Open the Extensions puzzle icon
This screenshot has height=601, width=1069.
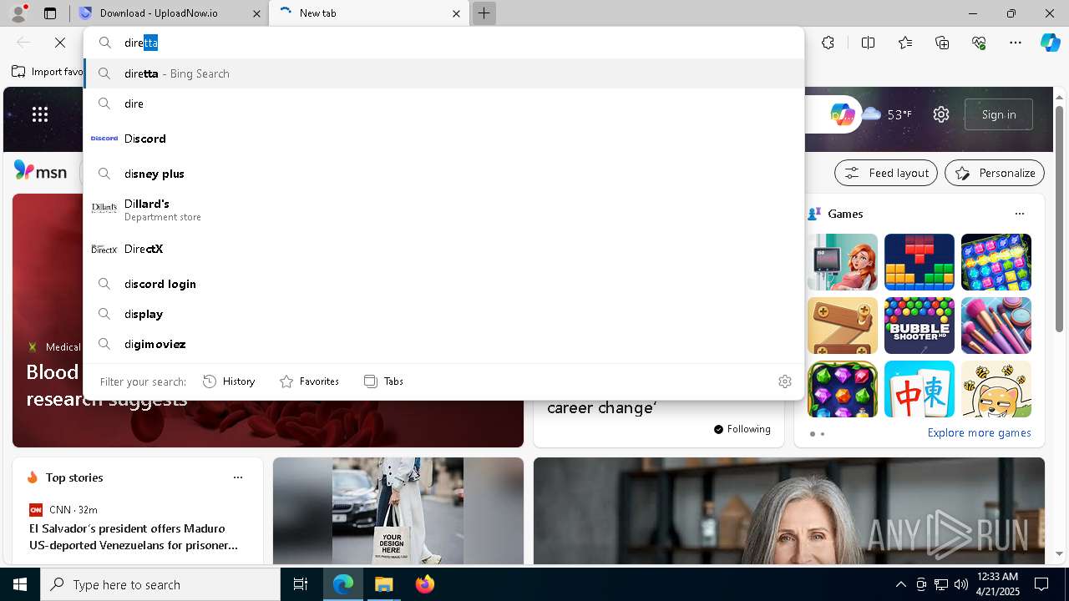[828, 43]
